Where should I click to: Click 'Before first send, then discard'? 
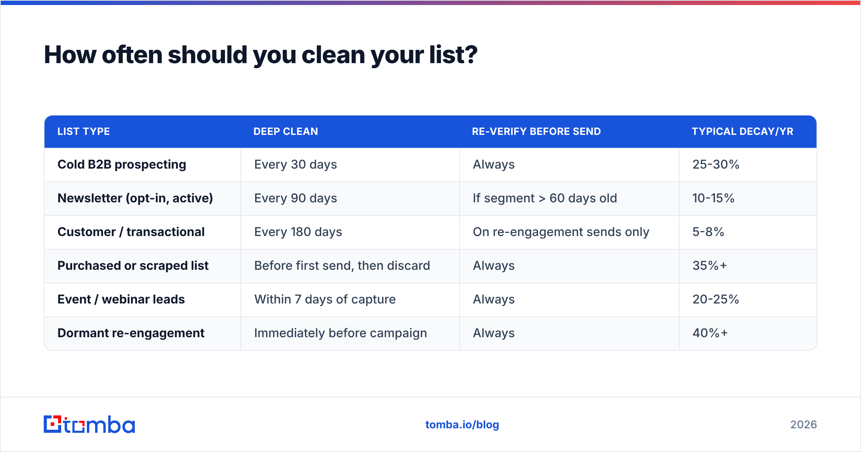342,266
